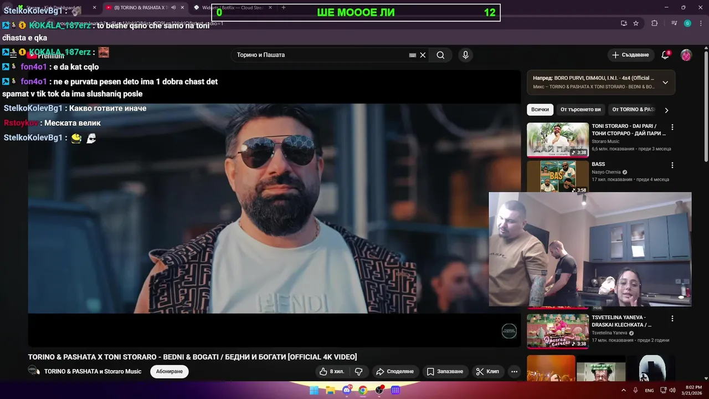Open the purple grid app in taskbar

pyautogui.click(x=395, y=390)
